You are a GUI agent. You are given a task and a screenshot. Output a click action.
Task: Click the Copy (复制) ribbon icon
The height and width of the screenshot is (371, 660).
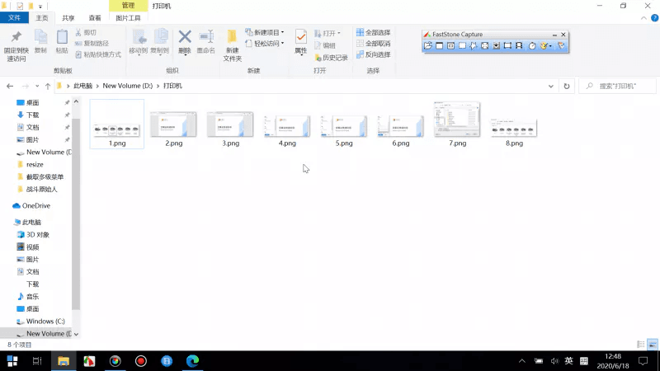coord(40,42)
